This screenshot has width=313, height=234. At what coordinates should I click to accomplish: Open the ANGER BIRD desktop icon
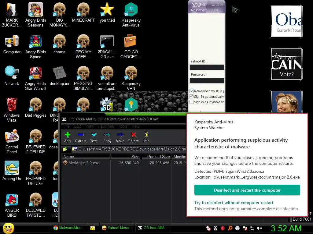tap(12, 205)
